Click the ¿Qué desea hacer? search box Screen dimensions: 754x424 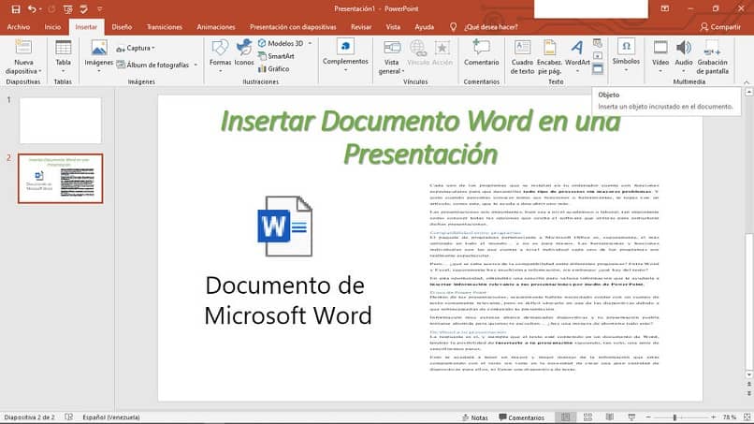(x=490, y=27)
